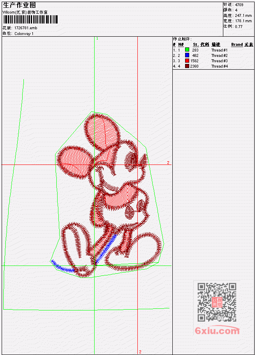
Task: Click the '停止顺序:' stop sequence heading
Action: pyautogui.click(x=182, y=39)
